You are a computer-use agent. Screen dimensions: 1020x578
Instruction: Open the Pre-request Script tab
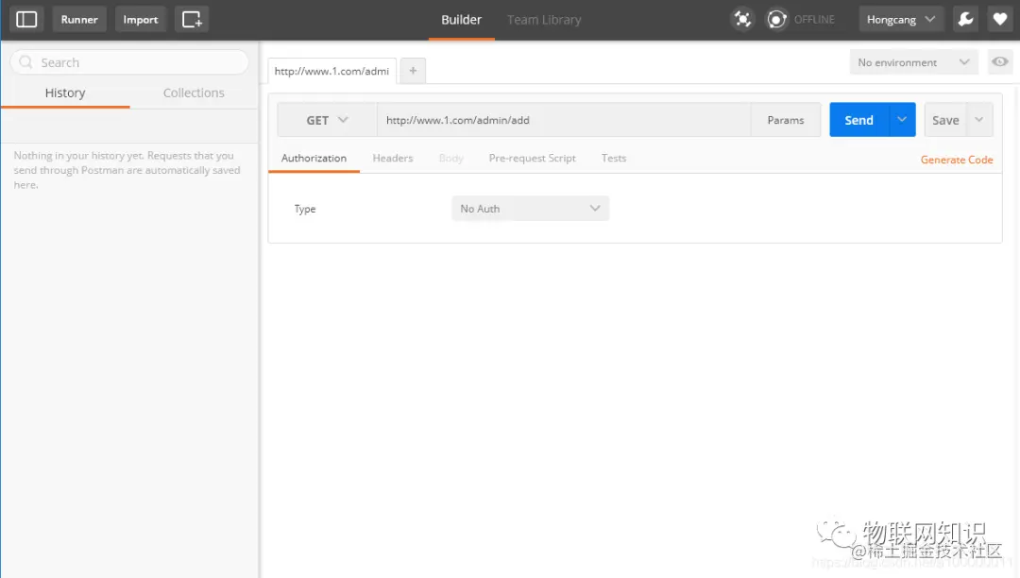(x=532, y=158)
